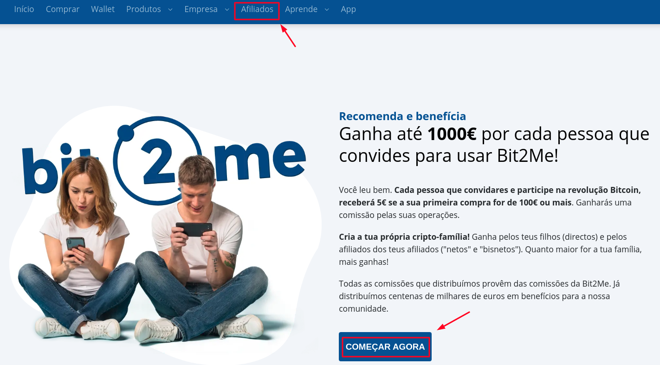Screen dimensions: 660x365
Task: Click the red arrow pointing at Afiliados
Action: point(288,36)
